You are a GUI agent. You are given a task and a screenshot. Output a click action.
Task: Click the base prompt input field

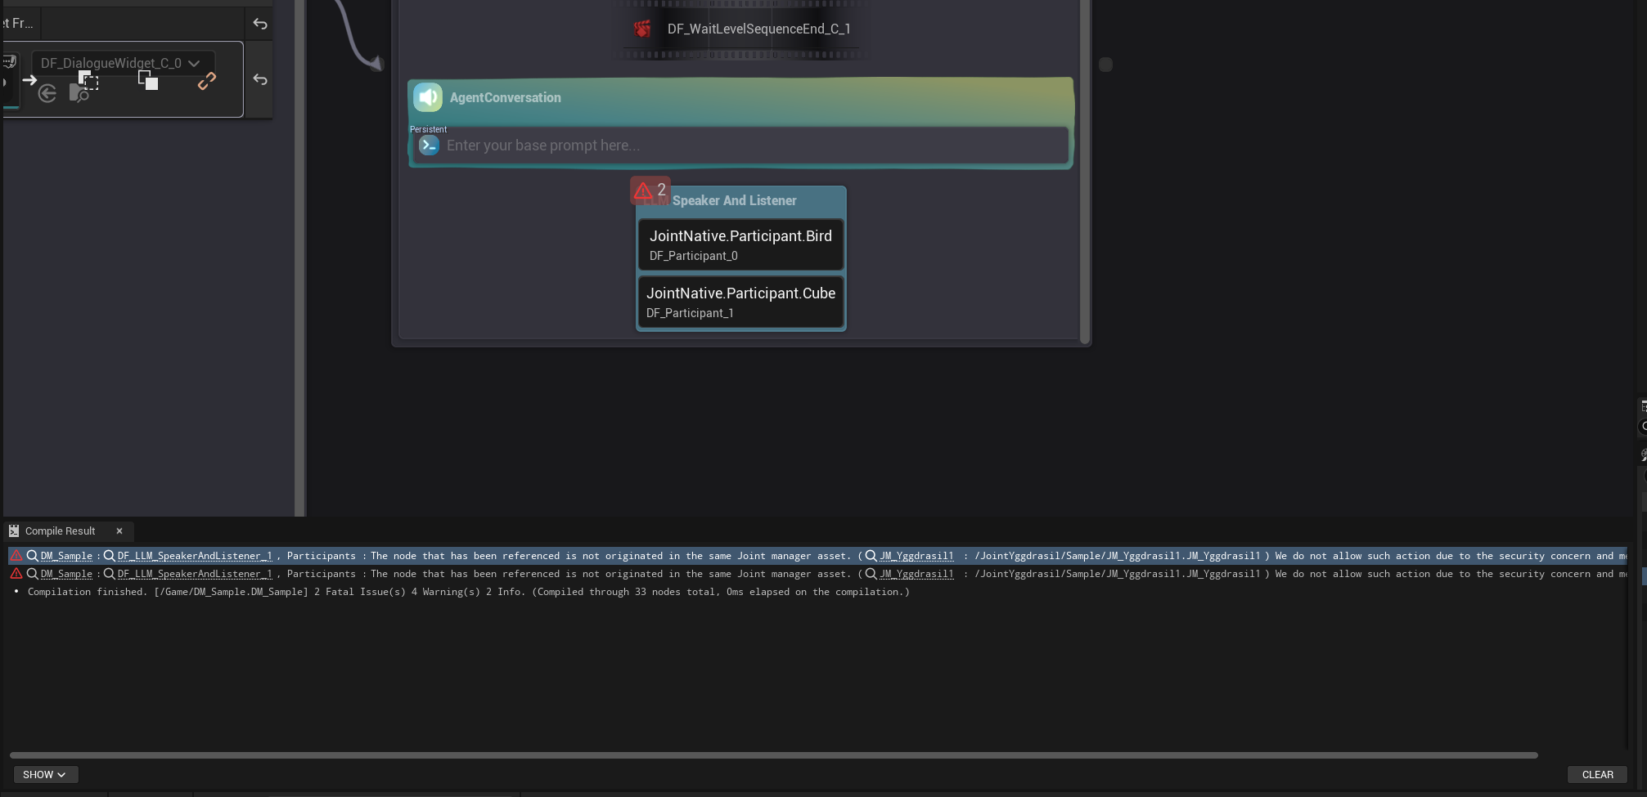[x=736, y=146]
